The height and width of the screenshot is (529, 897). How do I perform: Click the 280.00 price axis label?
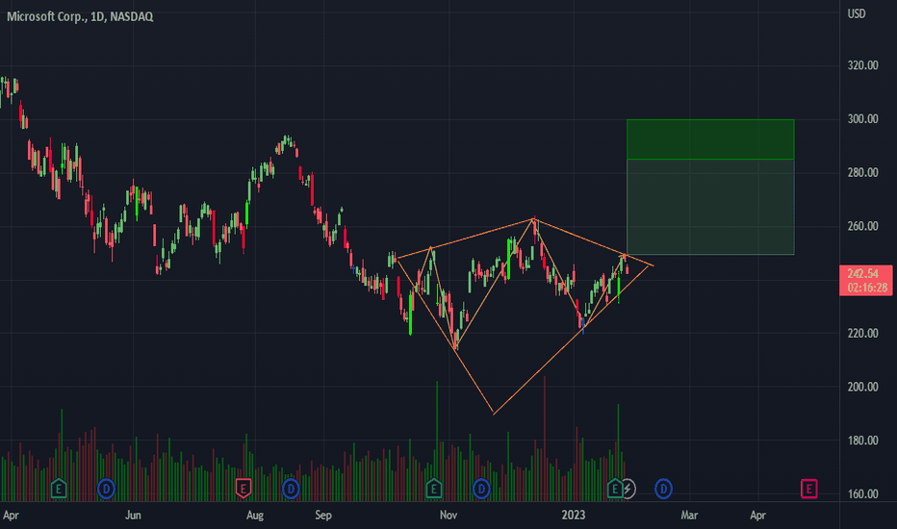[x=862, y=172]
